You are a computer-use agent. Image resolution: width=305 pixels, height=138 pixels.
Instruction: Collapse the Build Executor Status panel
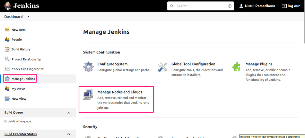click(69, 134)
